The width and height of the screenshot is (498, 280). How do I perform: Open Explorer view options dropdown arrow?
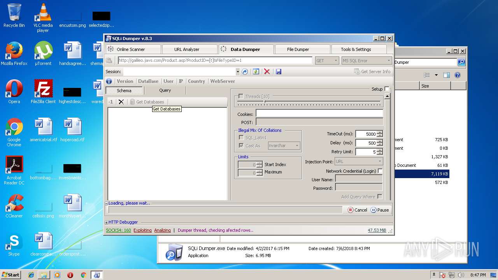click(x=436, y=75)
